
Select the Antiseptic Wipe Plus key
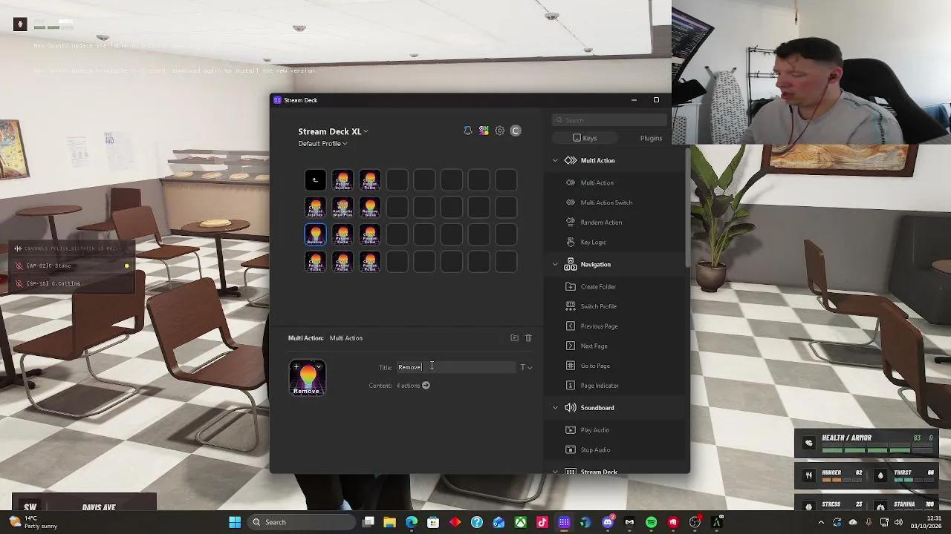click(343, 208)
